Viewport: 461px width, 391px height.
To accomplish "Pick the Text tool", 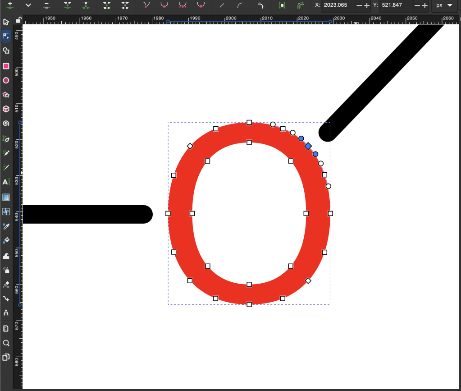I will (6, 182).
